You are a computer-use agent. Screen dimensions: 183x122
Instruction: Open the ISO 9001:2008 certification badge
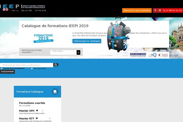(138, 55)
